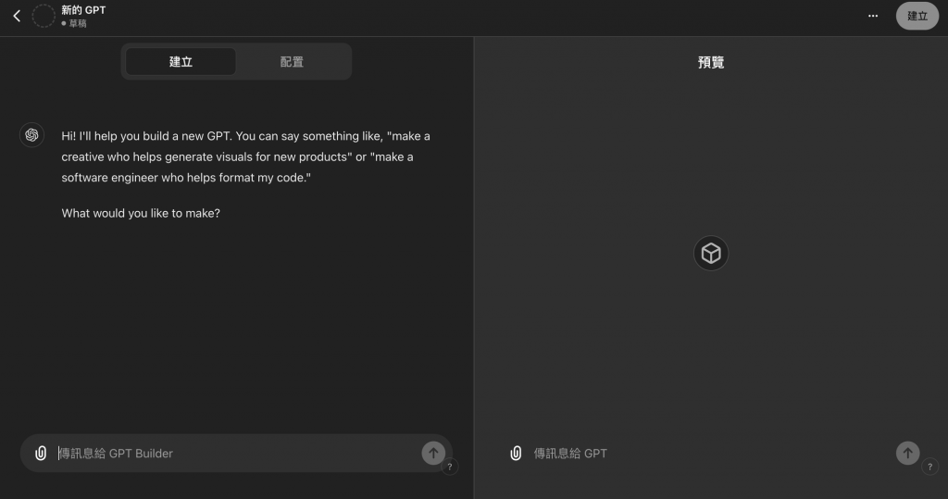This screenshot has height=499, width=948.
Task: Click the cube icon in preview pane
Action: click(710, 253)
